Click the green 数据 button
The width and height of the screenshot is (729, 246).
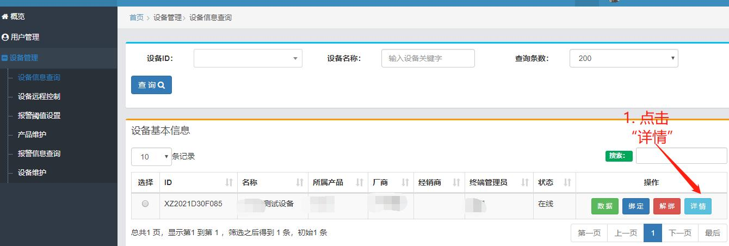(605, 206)
